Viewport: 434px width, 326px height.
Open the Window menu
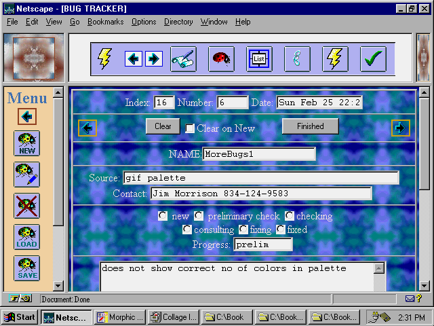tap(214, 22)
